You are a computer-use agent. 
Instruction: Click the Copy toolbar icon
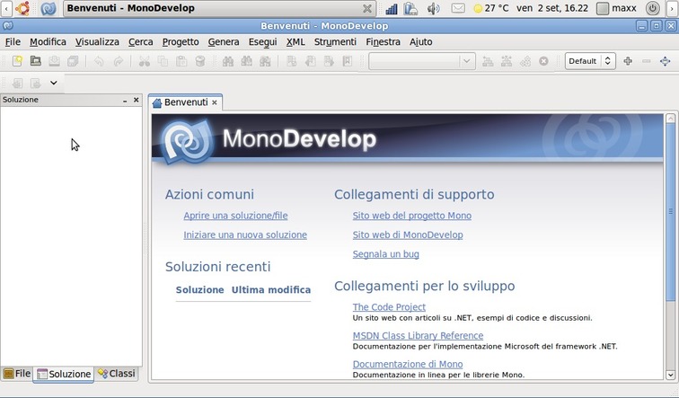click(x=163, y=61)
